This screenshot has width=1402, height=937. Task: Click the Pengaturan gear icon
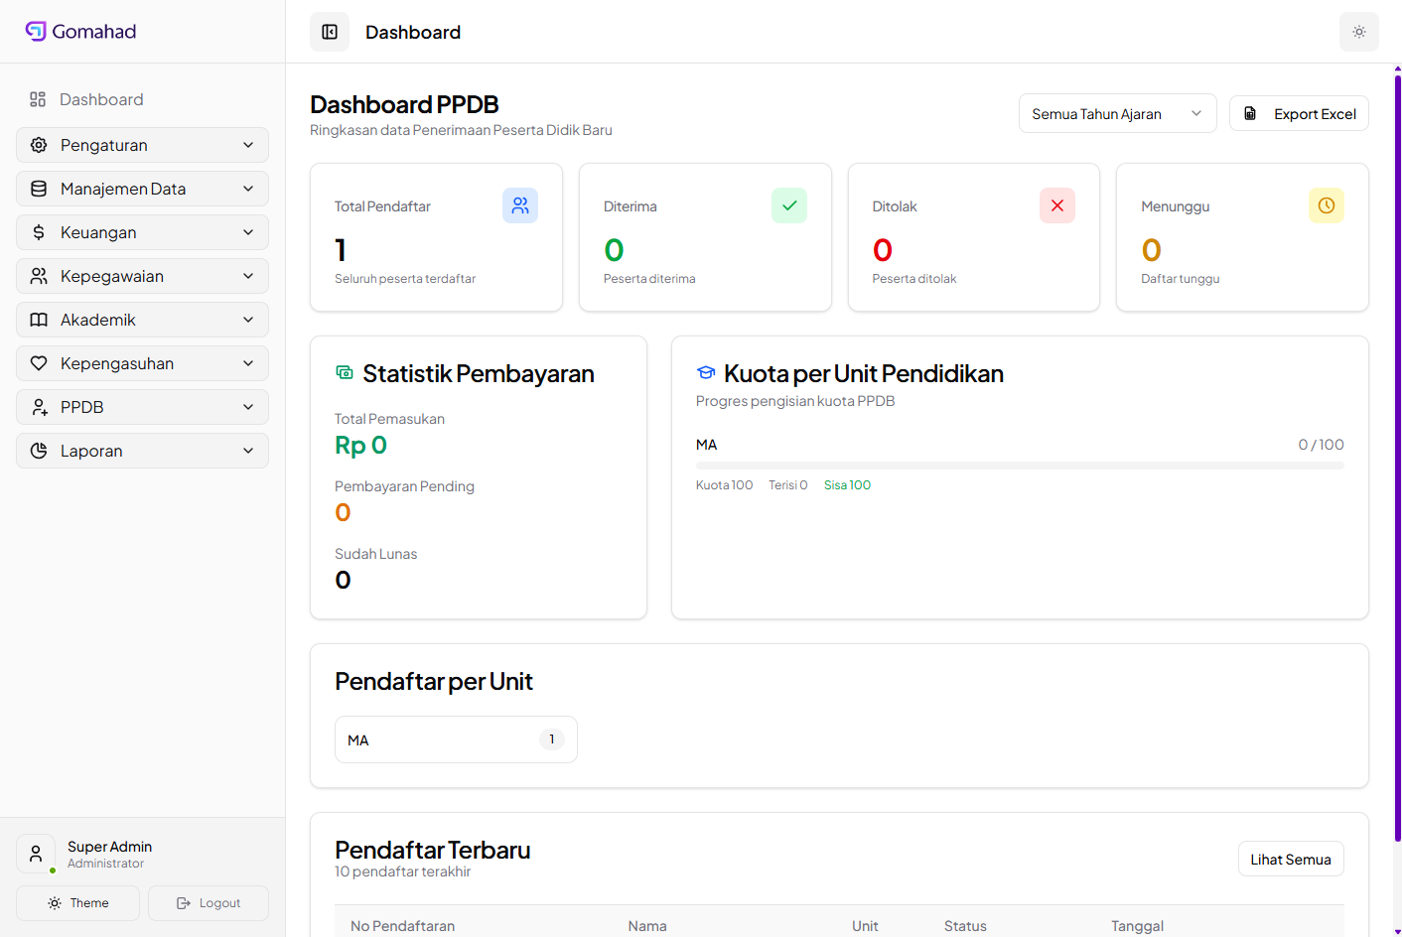pos(39,145)
